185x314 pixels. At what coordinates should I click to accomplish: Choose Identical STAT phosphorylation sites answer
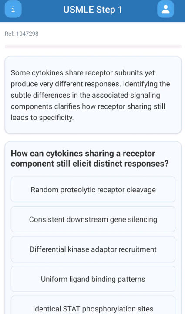pyautogui.click(x=93, y=306)
